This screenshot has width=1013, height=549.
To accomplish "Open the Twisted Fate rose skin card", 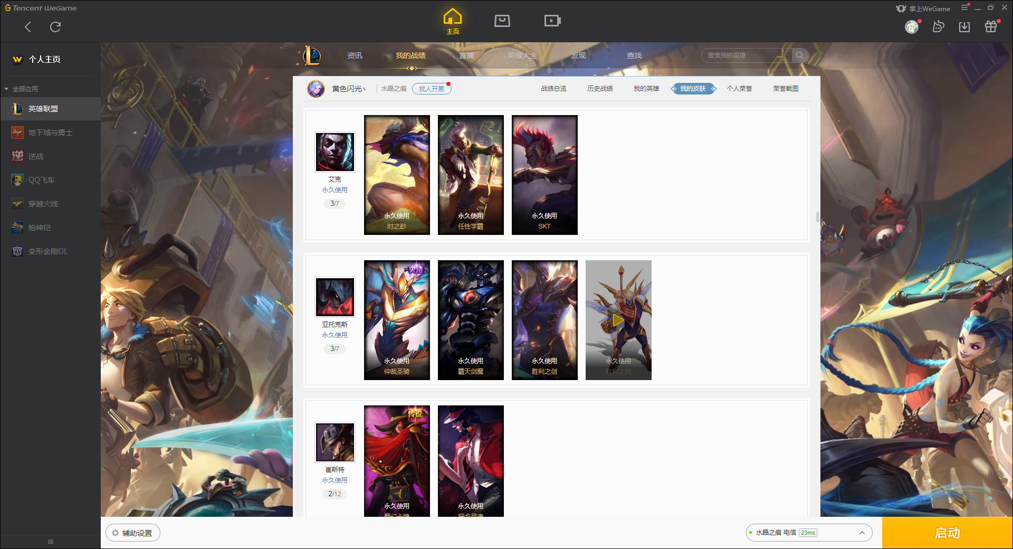I will pos(471,461).
